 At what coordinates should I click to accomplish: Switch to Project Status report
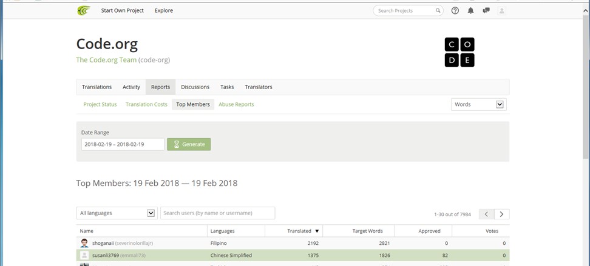pos(100,104)
